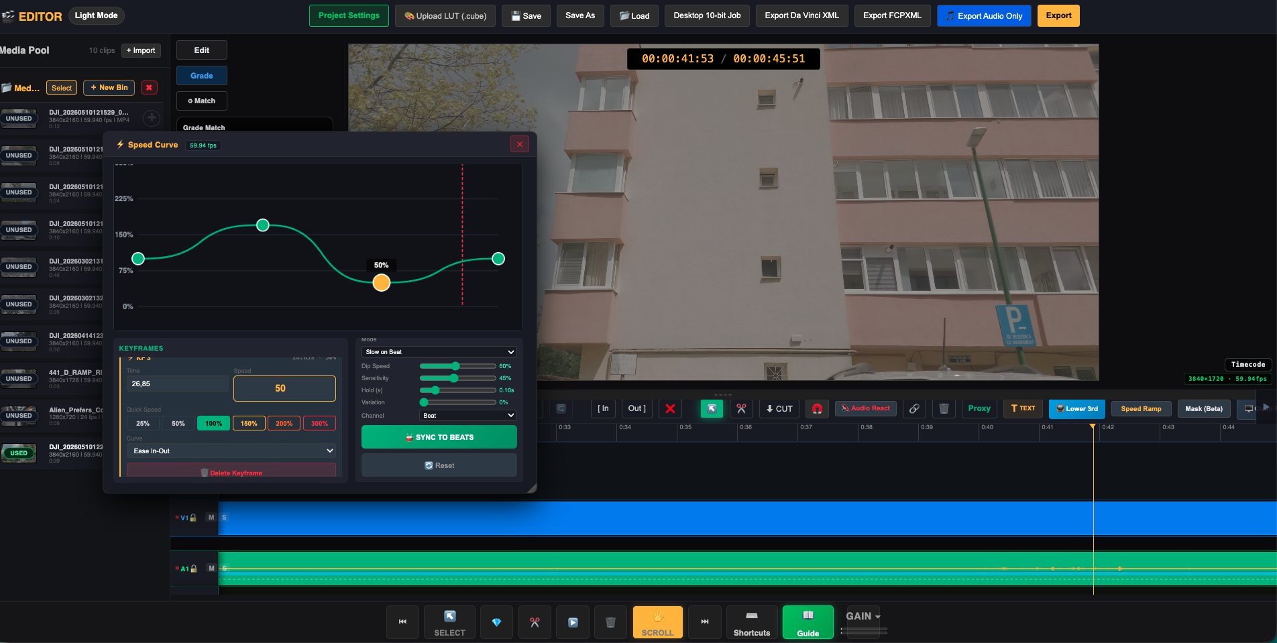Open the Curve dropdown showing Ease In-Out
1277x643 pixels.
point(231,451)
